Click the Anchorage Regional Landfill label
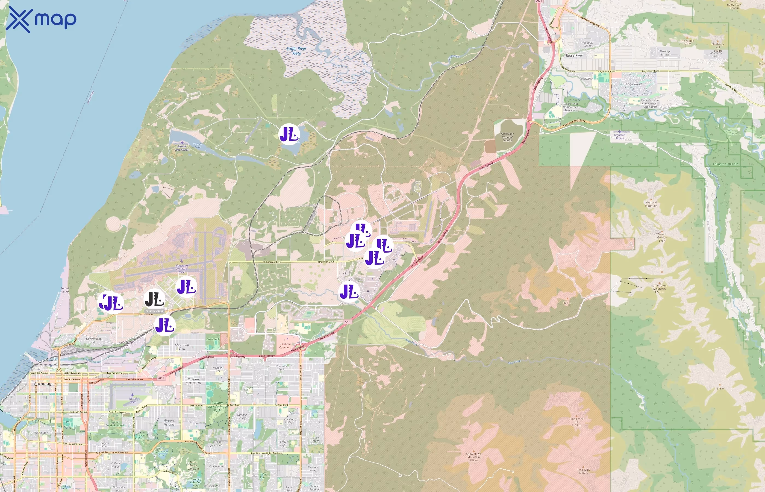Screen dimensions: 765x492 (507, 137)
